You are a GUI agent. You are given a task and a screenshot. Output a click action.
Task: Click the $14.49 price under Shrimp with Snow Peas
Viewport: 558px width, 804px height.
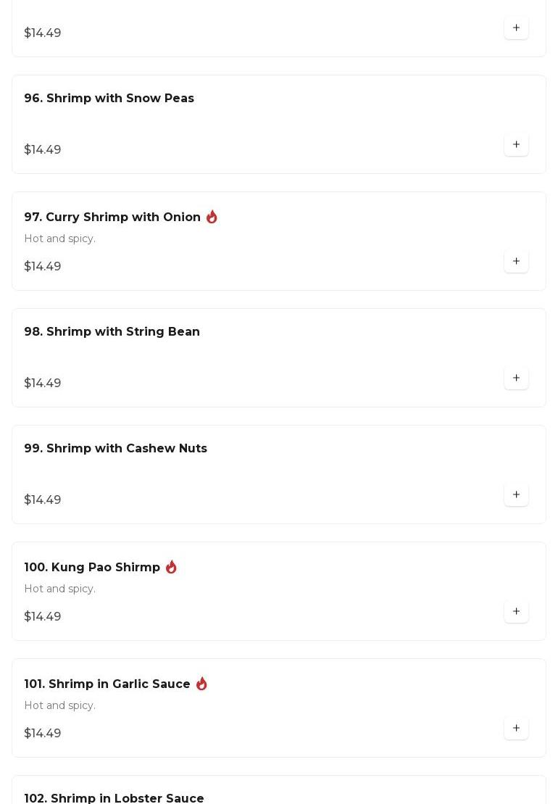(x=43, y=150)
